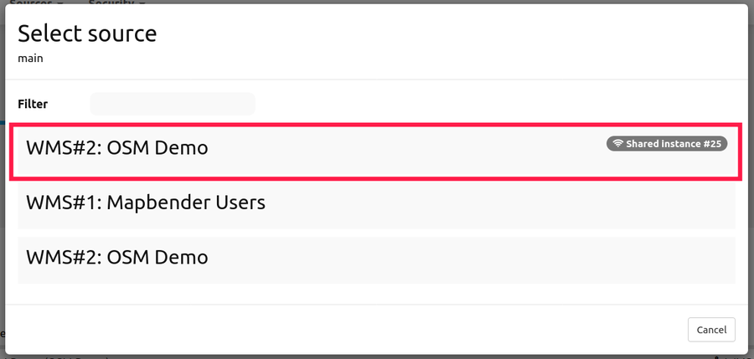Click empty area right of the Filter field
The width and height of the screenshot is (754, 359).
(x=503, y=104)
